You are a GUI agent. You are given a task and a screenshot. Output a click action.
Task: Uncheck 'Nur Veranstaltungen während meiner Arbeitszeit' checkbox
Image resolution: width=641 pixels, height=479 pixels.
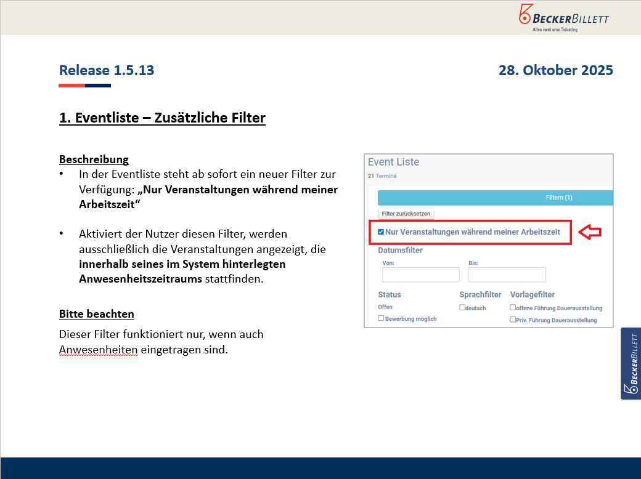click(x=381, y=232)
